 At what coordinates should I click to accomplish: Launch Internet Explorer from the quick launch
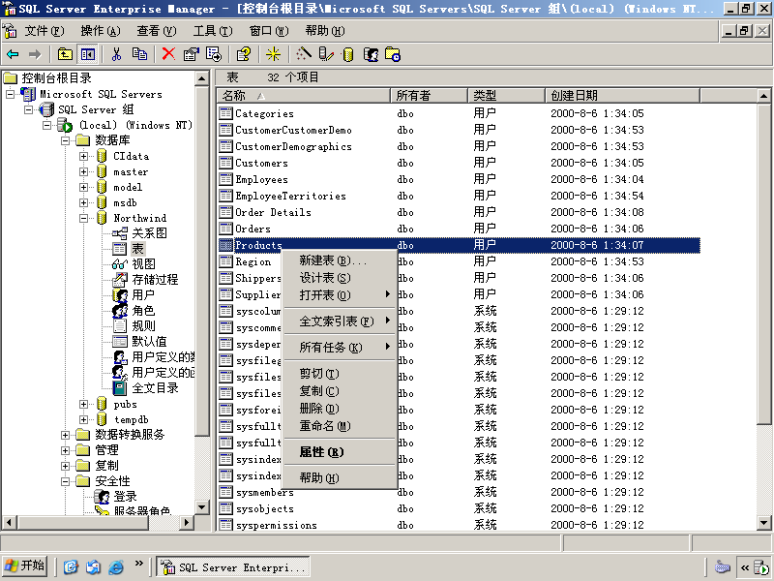click(116, 566)
